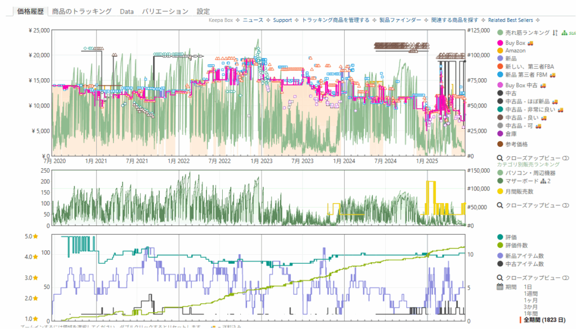
Task: Click the truck icon beside 新品 第三者 FBM
Action: pos(552,75)
